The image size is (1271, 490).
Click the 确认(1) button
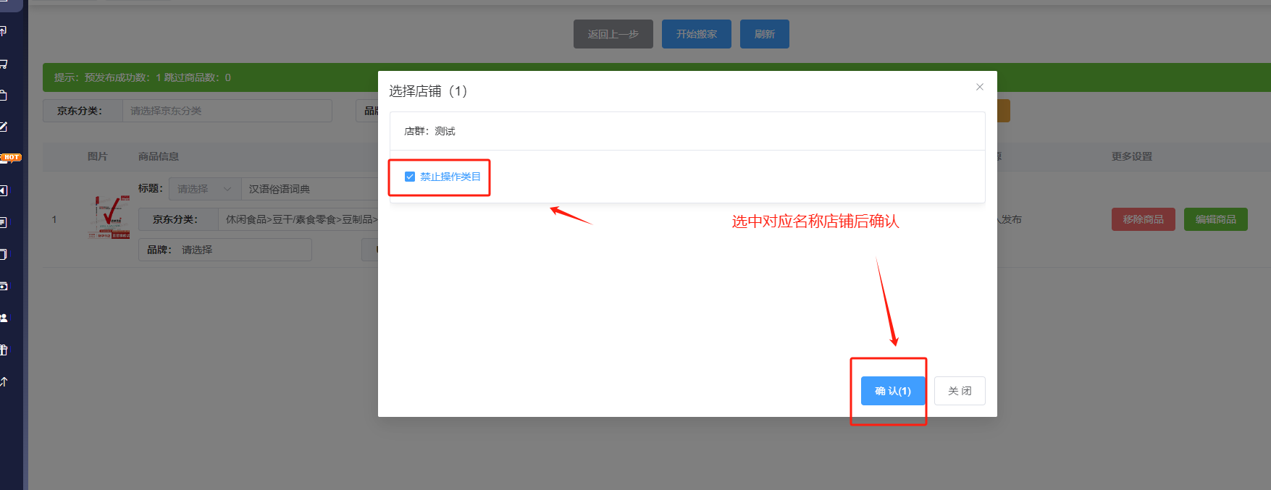pos(892,391)
